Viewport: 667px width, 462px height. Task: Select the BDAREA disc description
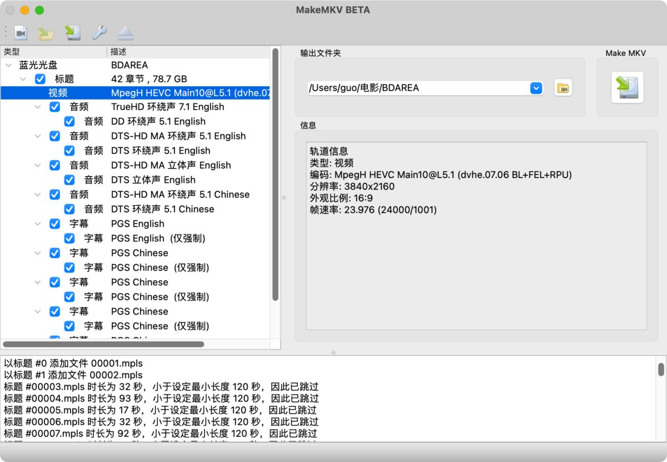point(130,65)
